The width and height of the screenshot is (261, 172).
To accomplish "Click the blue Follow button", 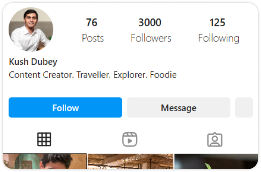I will coord(65,108).
